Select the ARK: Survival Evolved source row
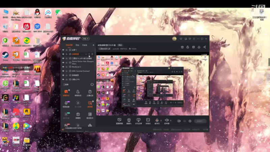Image resolution: width=270 pixels, height=152 pixels. coord(78,71)
